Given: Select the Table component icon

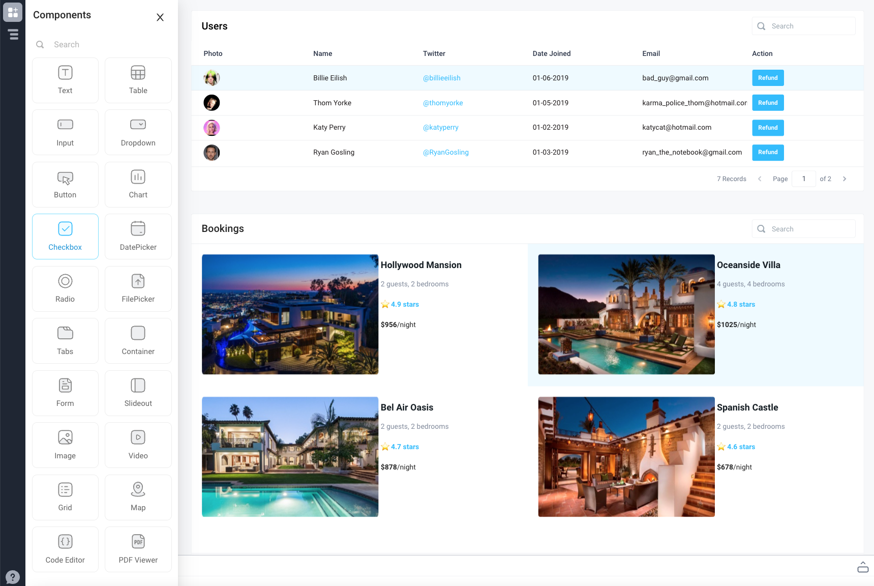Looking at the screenshot, I should (x=138, y=80).
